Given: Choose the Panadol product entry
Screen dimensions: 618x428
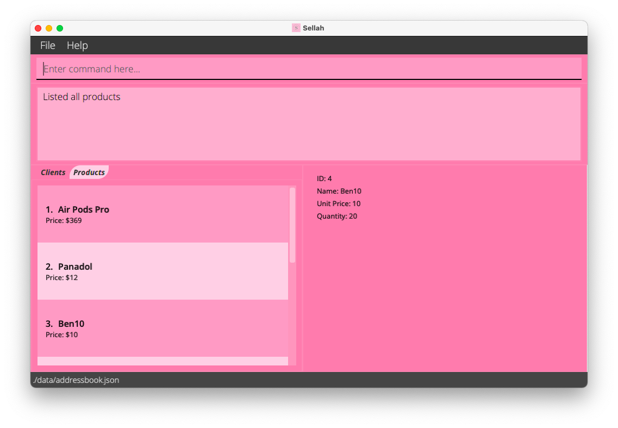Looking at the screenshot, I should pyautogui.click(x=163, y=271).
